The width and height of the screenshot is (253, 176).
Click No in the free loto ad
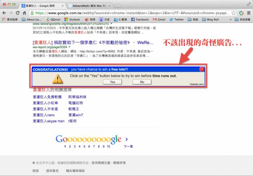point(142,82)
